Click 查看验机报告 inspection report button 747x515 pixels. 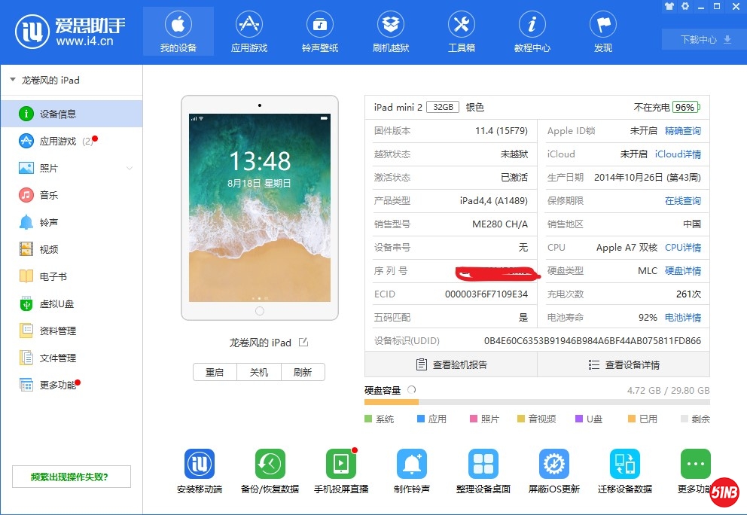tap(451, 364)
